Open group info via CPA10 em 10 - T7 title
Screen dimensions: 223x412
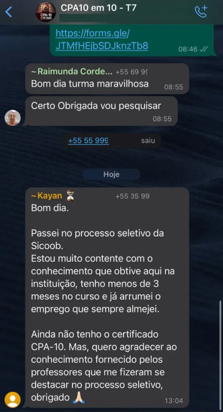pyautogui.click(x=99, y=8)
